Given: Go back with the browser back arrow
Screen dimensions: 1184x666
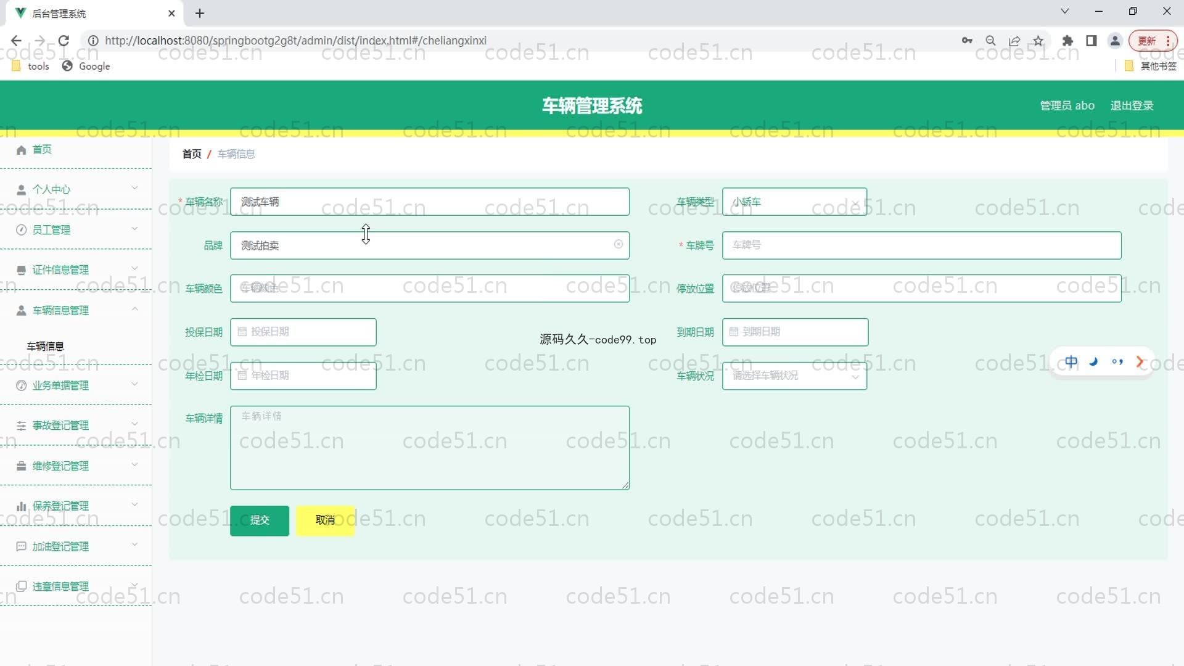Looking at the screenshot, I should [16, 41].
